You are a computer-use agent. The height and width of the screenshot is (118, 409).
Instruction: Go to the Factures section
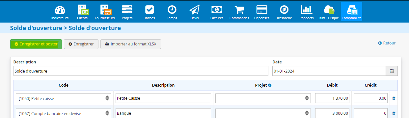pyautogui.click(x=217, y=12)
